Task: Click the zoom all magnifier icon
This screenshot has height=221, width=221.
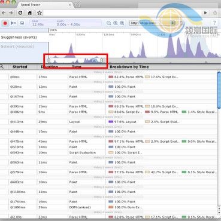Action: [x=122, y=23]
